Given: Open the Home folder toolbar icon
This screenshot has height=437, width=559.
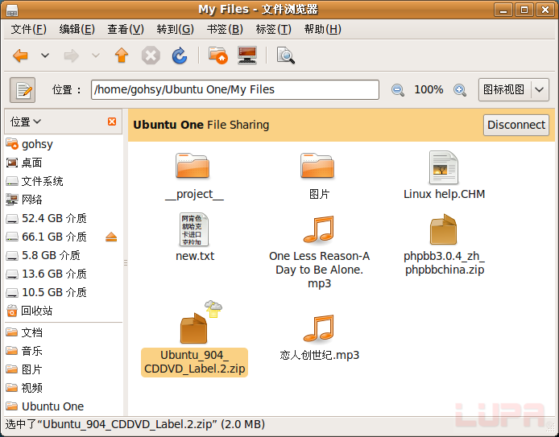Looking at the screenshot, I should point(217,56).
